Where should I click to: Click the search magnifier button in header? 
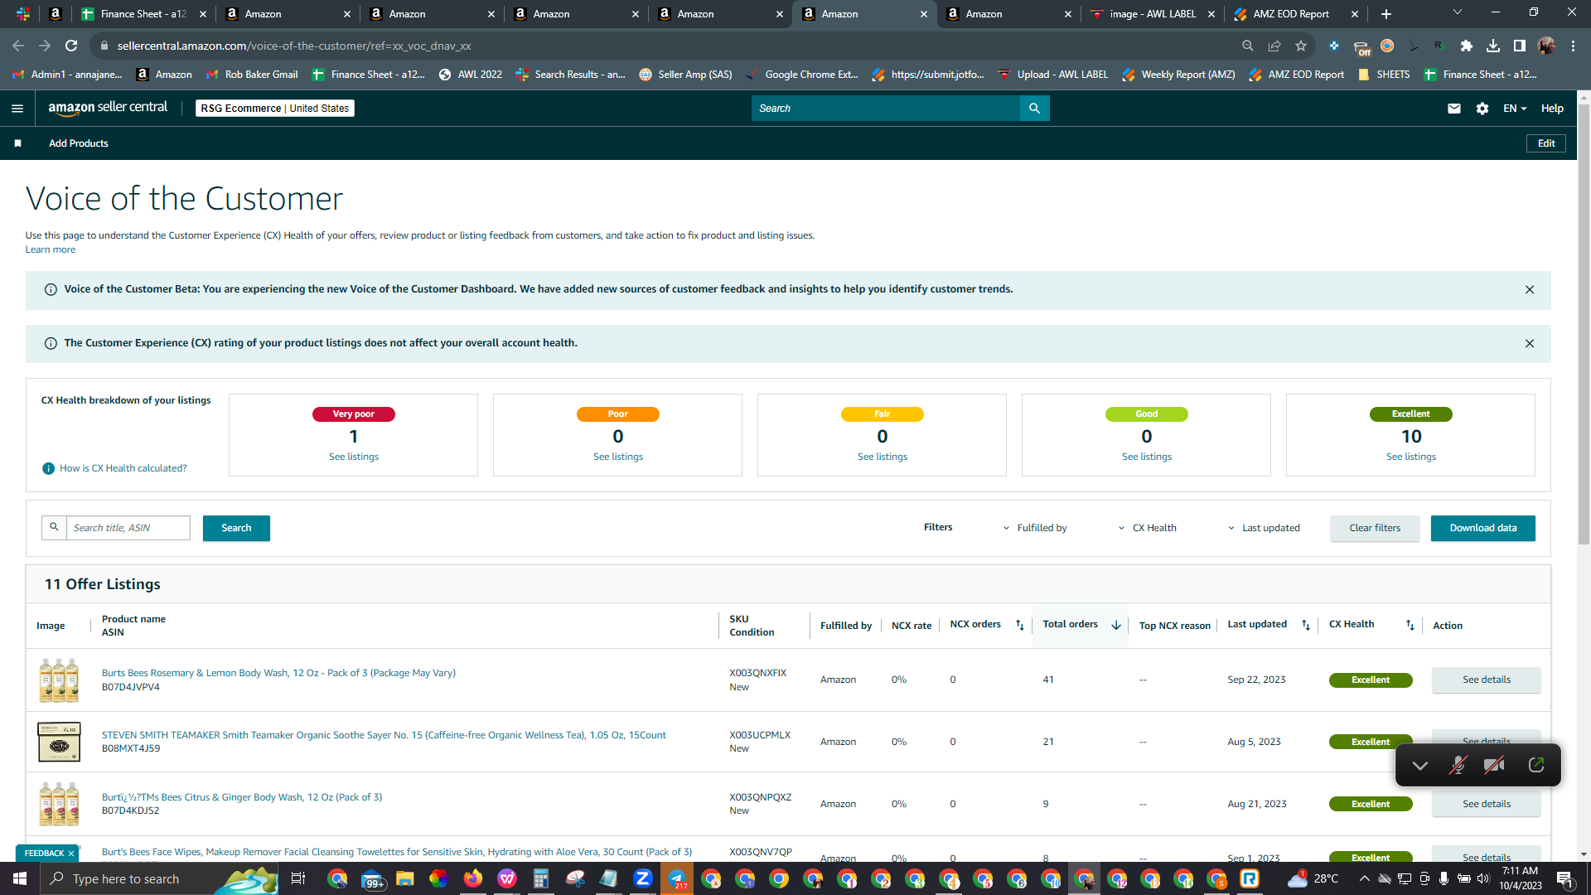point(1034,109)
